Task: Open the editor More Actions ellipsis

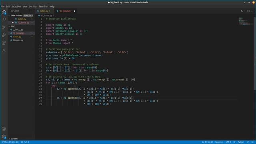Action: pos(252,11)
